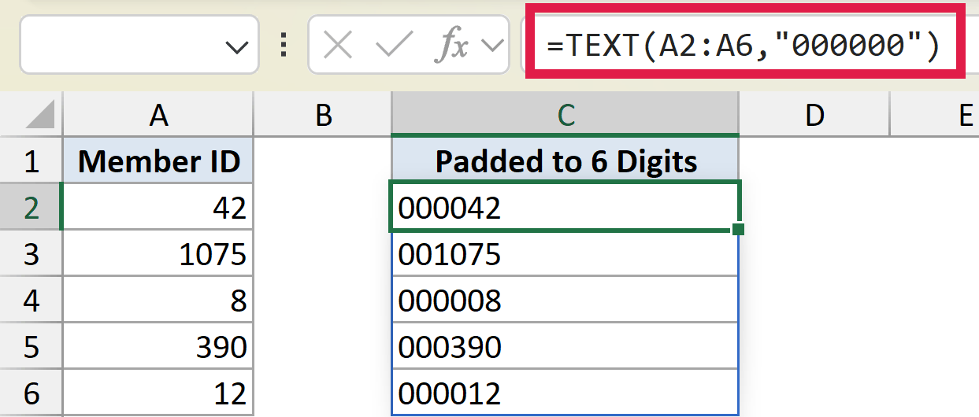Expand the dropdown next to fx
This screenshot has width=979, height=417.
point(493,46)
